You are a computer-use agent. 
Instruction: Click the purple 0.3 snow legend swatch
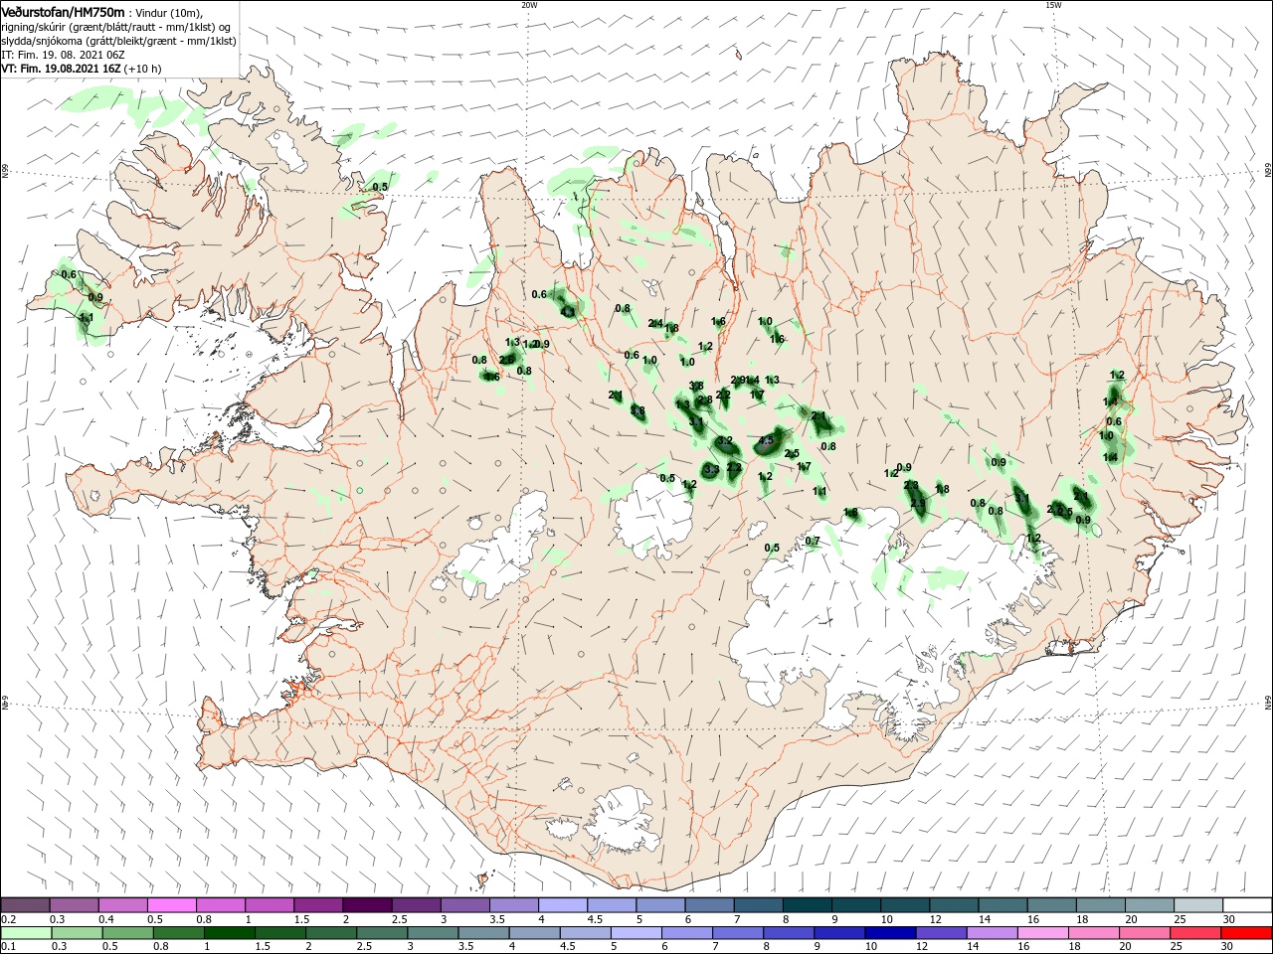74,905
